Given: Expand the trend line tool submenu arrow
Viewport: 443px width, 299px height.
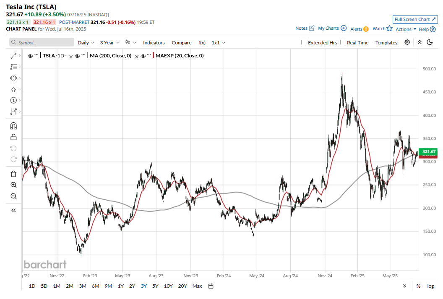Looking at the screenshot, I should [x=20, y=56].
